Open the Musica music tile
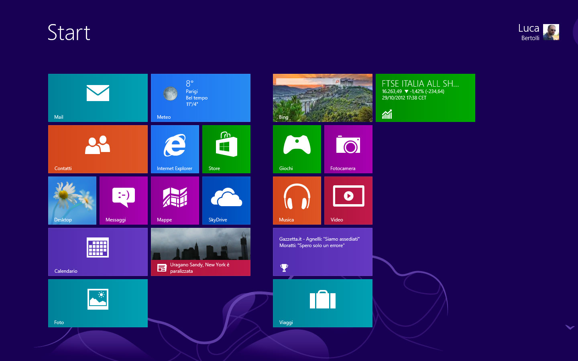Viewport: 578px width, 361px height. 297,201
